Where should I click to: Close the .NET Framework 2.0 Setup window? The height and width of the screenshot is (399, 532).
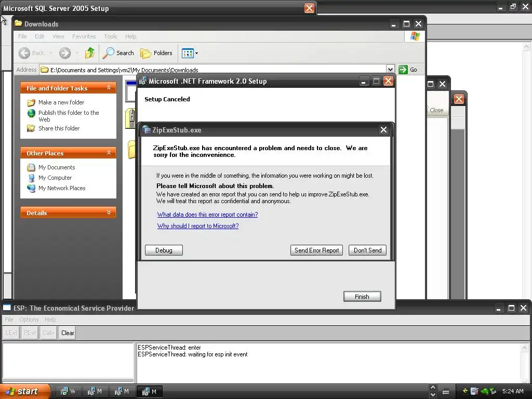(x=388, y=81)
